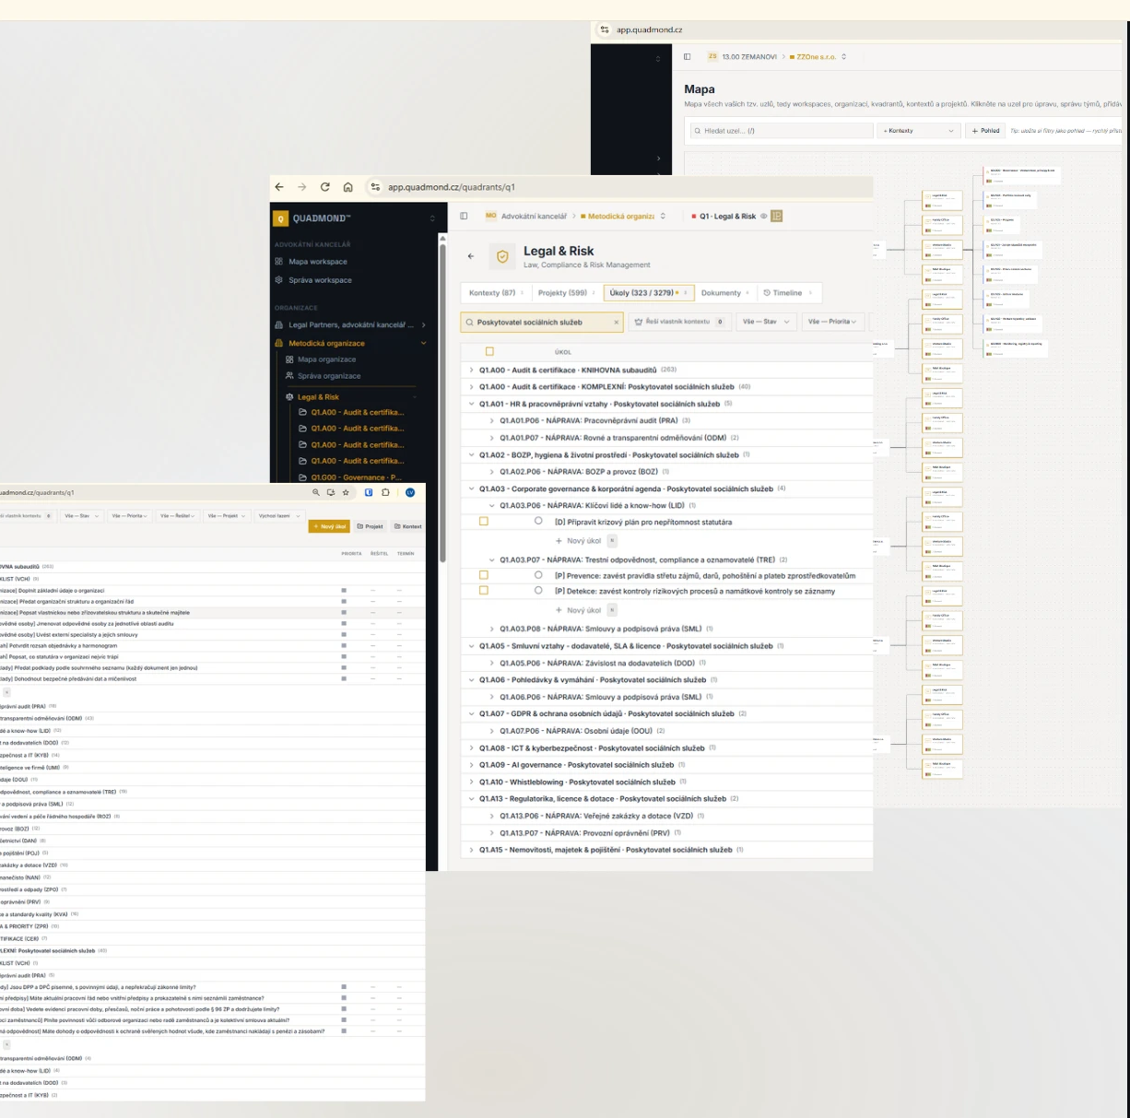Click the browser back arrow in the Legal & Risk window
This screenshot has height=1118, width=1130.
coord(279,187)
